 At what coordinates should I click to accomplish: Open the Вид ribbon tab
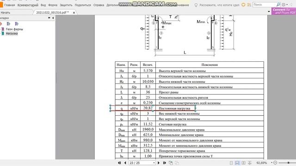click(43, 5)
